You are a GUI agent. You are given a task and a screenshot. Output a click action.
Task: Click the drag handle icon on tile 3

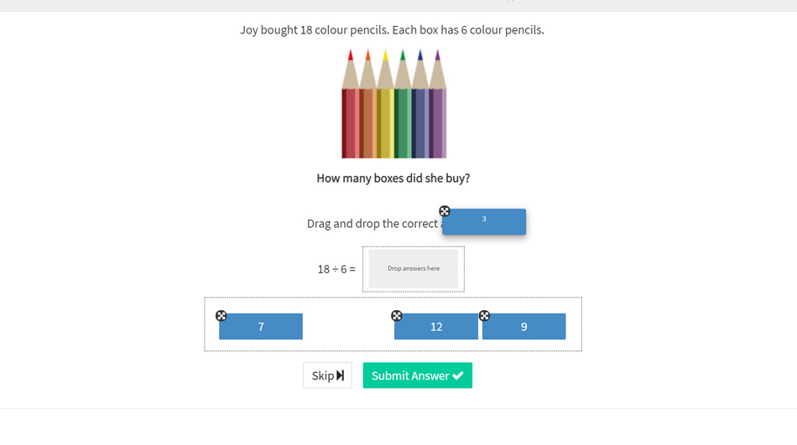coord(445,211)
